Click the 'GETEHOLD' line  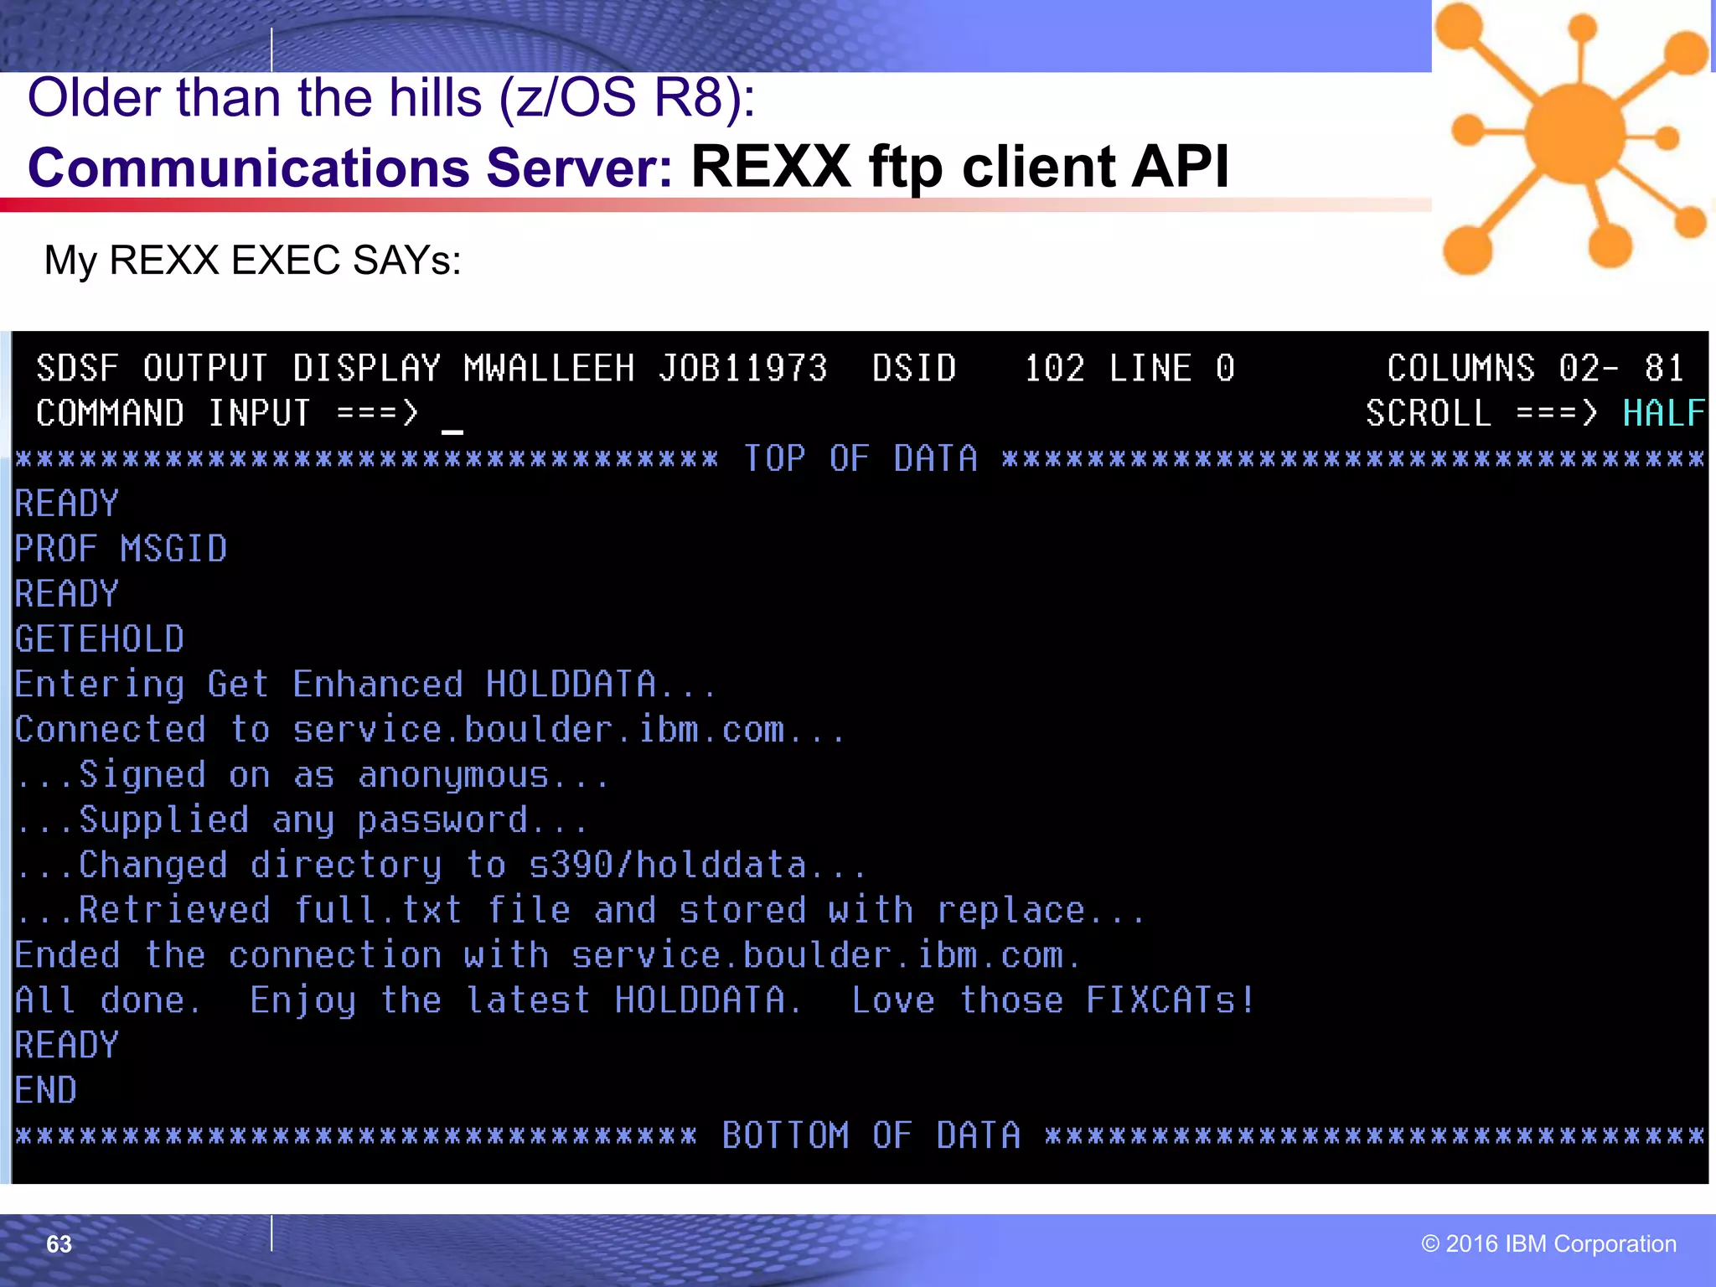tap(100, 639)
